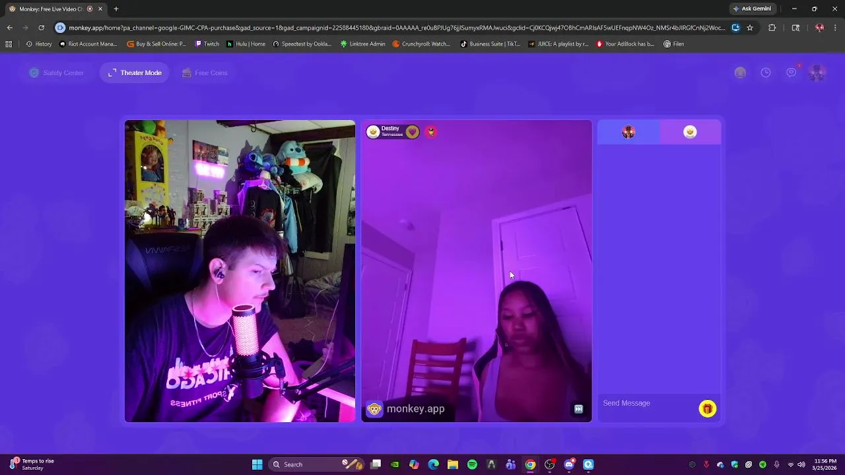Open Destiny's profile avatar

coord(373,132)
